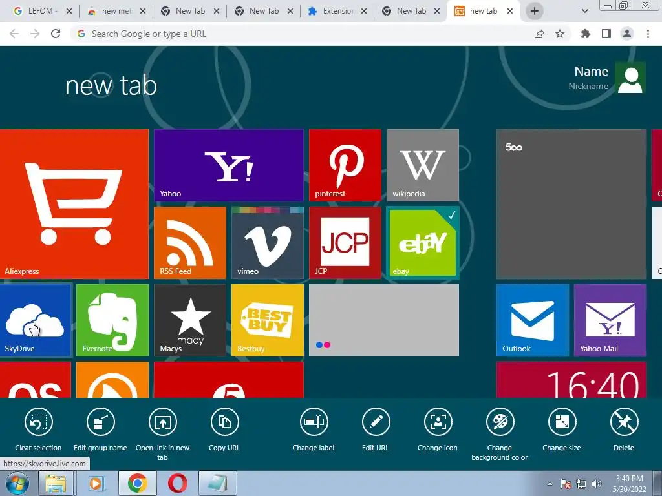The image size is (662, 496).
Task: Open the JCP tile
Action: click(x=345, y=243)
